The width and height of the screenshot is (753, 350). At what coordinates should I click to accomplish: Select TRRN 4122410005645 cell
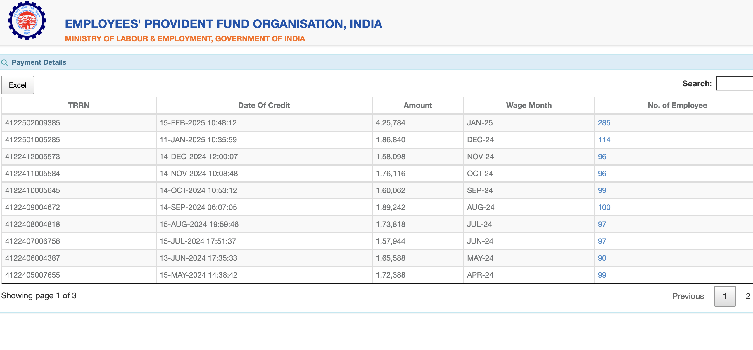(x=79, y=190)
